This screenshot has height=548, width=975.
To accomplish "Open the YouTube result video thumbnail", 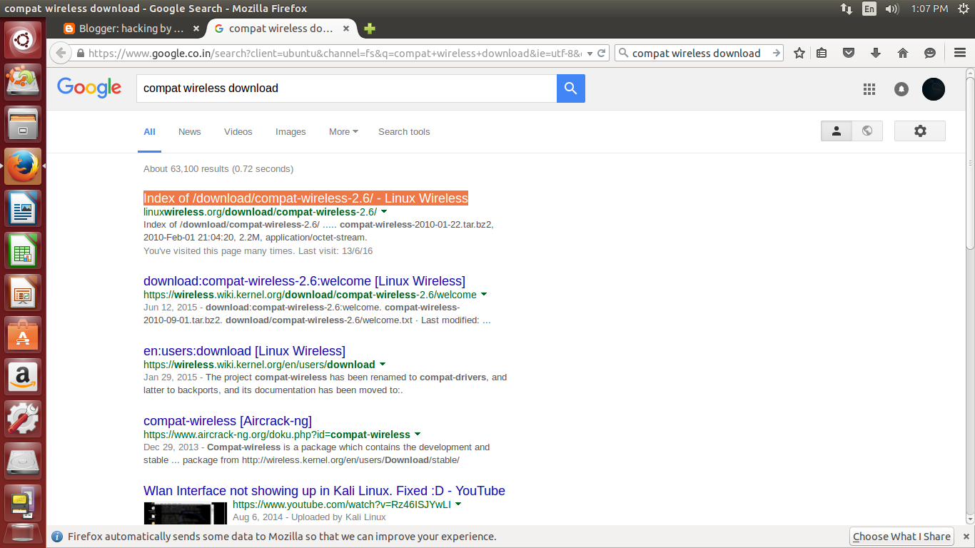I will click(x=185, y=514).
